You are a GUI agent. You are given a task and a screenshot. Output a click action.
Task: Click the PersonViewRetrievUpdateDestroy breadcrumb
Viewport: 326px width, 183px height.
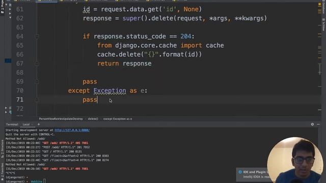pyautogui.click(x=61, y=119)
